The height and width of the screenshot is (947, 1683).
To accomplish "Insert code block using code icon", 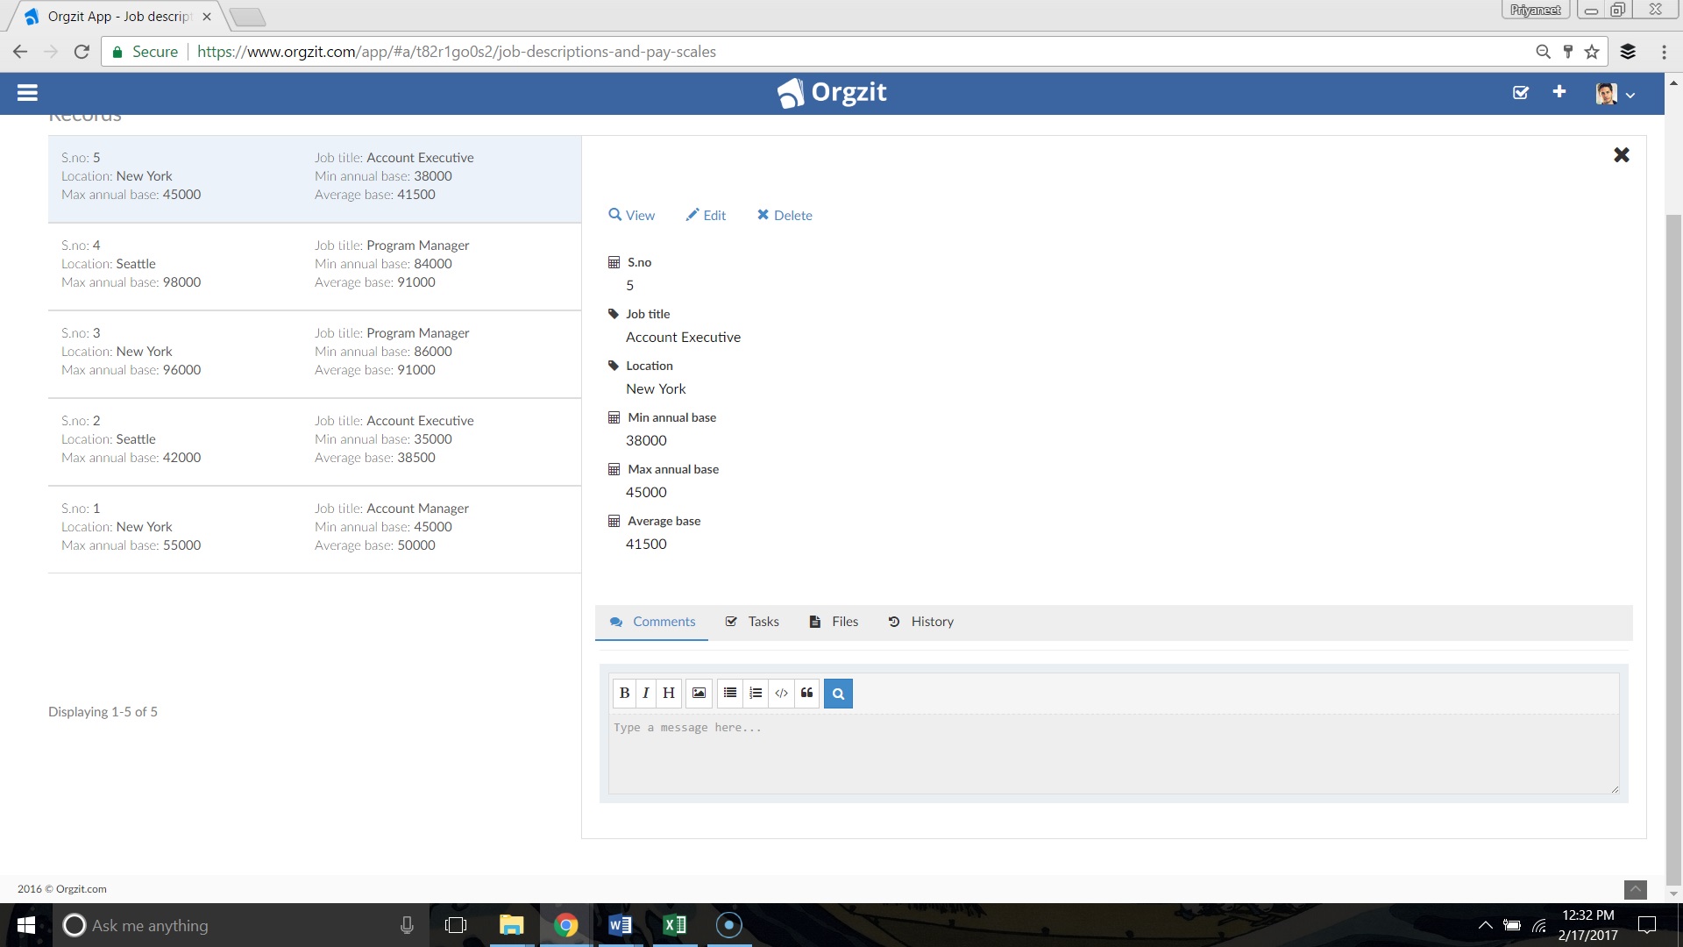I will tap(781, 694).
